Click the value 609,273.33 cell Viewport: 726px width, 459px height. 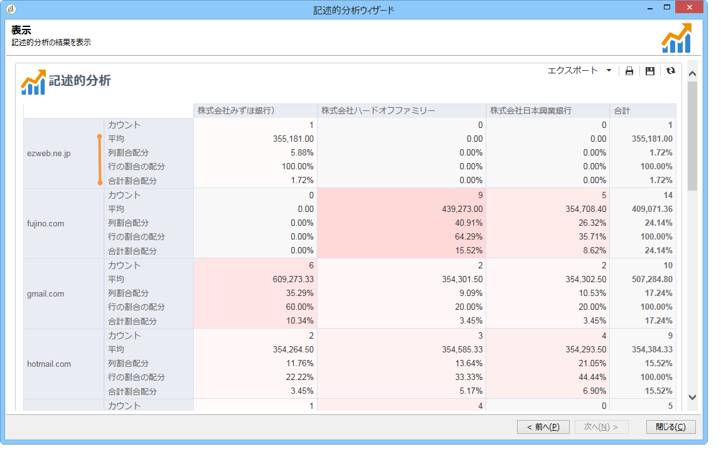coord(293,280)
